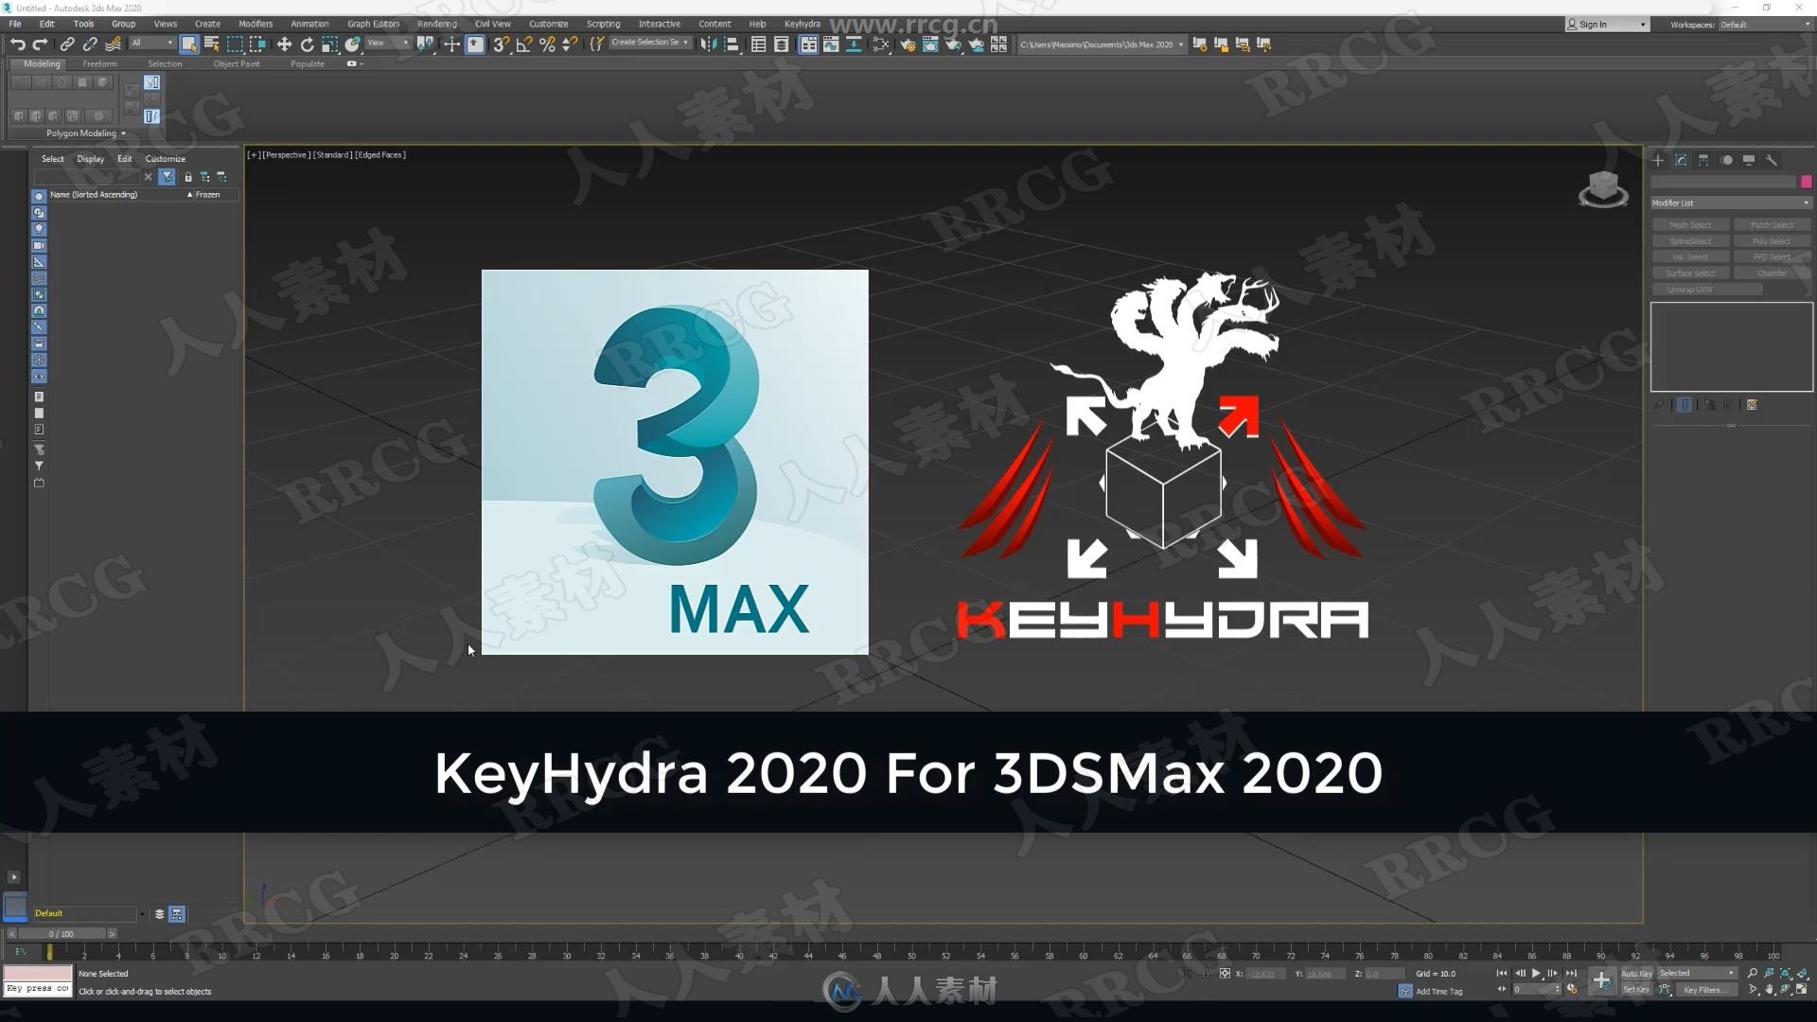The width and height of the screenshot is (1817, 1022).
Task: Activate the Select and Scale tool
Action: [x=329, y=44]
